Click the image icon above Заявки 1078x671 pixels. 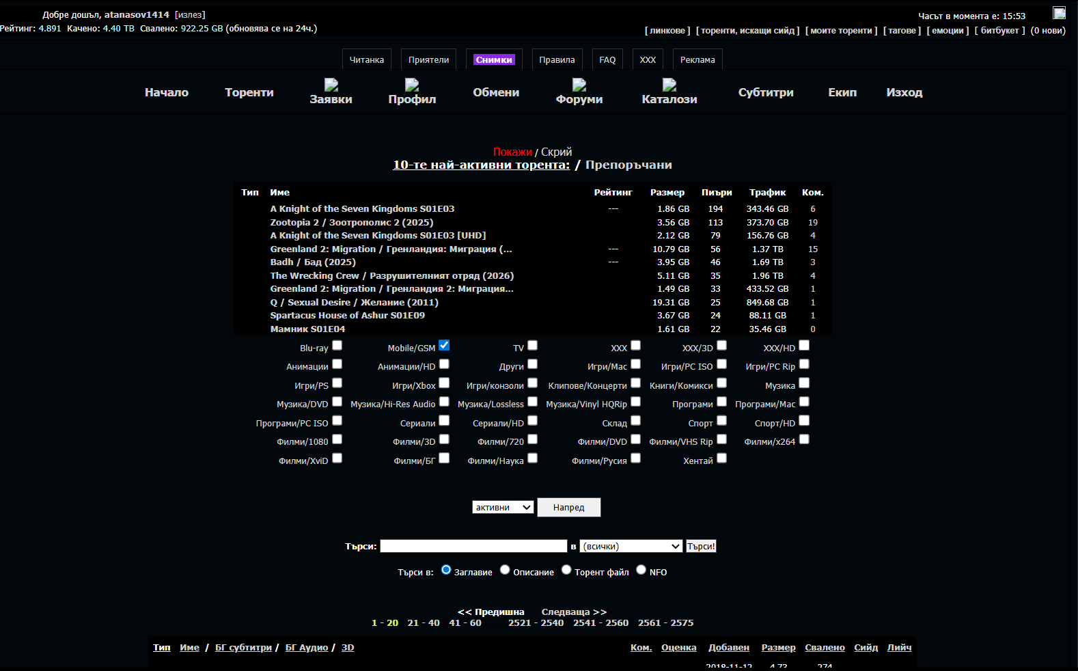[331, 85]
